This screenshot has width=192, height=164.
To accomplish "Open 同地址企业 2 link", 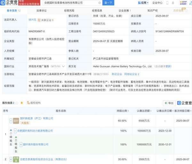I will (x=132, y=74).
